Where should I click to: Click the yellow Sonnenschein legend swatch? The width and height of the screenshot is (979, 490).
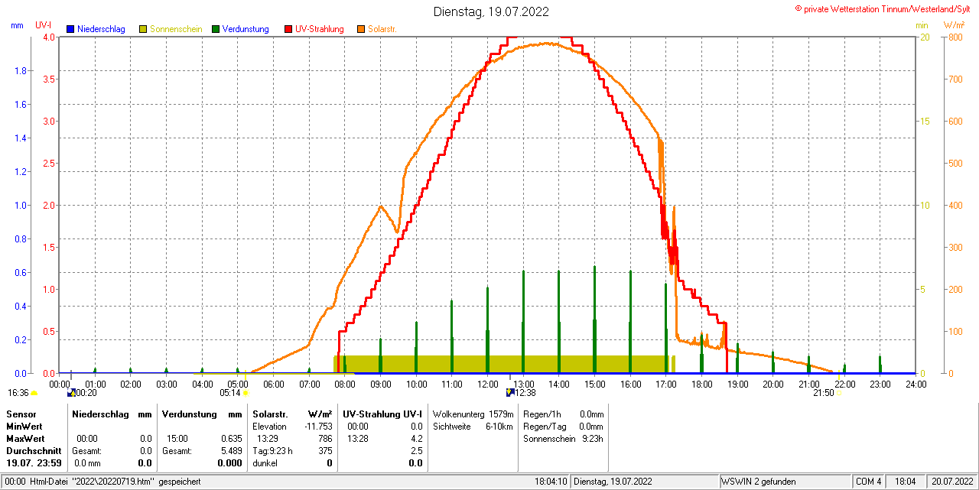(143, 29)
